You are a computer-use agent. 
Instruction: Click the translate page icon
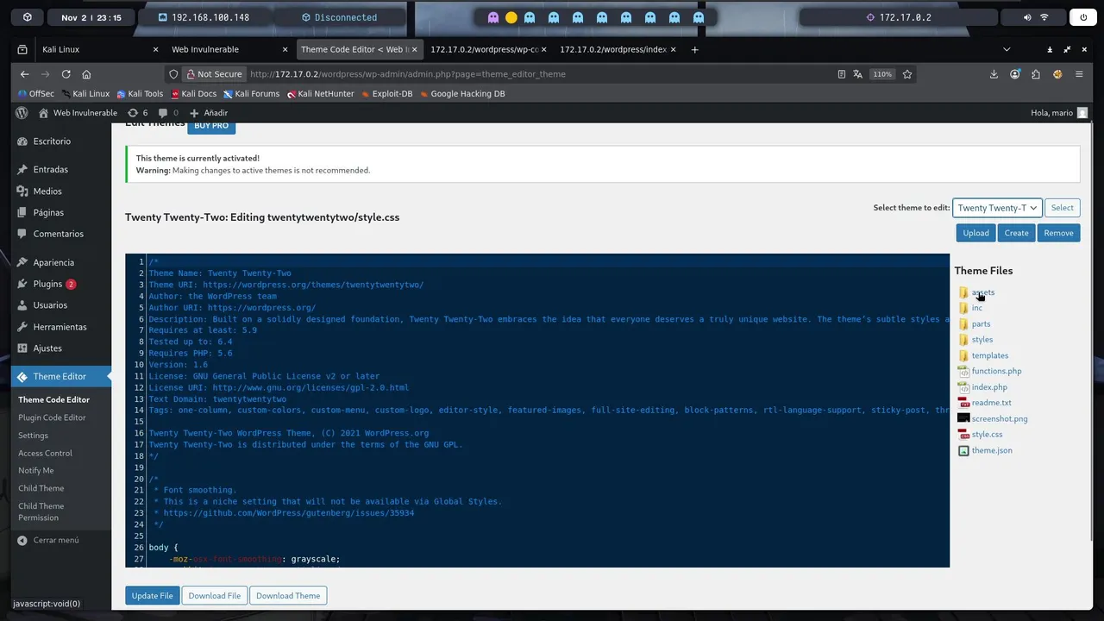[x=857, y=74]
